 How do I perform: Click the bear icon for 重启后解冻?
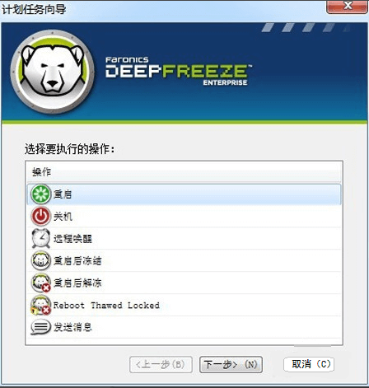point(40,283)
